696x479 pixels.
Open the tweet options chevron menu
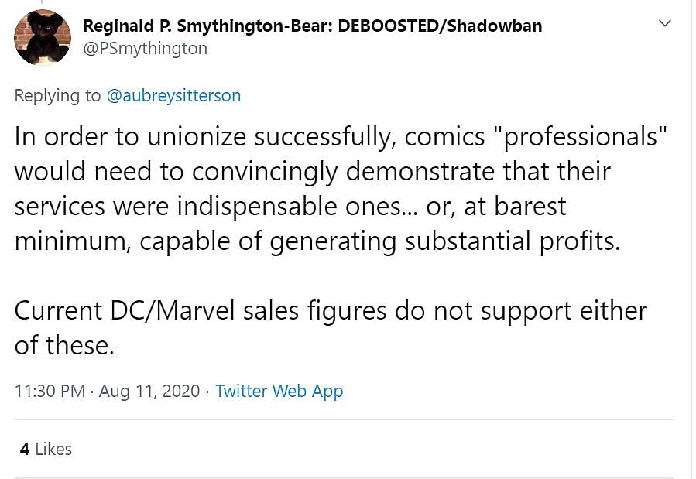point(663,24)
